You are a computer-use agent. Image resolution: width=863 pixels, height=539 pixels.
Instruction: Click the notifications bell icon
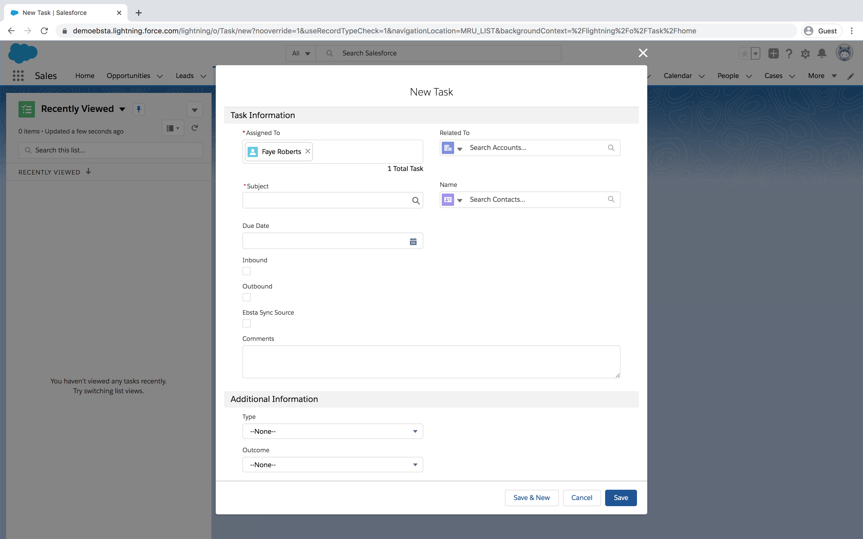[822, 53]
